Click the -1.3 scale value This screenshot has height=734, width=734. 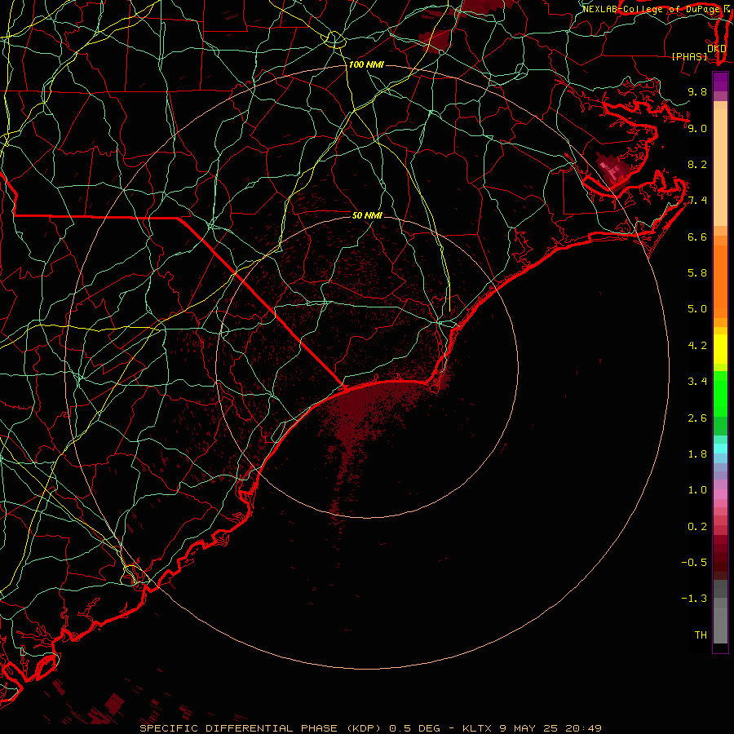click(x=694, y=599)
